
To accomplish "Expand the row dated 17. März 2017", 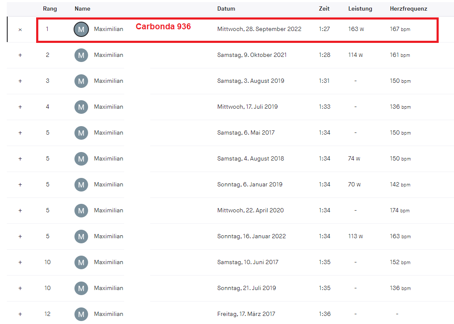I will (x=20, y=314).
